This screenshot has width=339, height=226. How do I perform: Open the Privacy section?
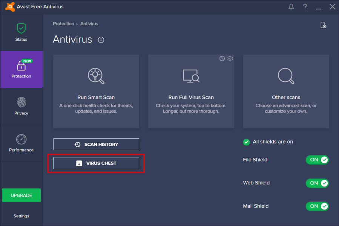click(21, 106)
